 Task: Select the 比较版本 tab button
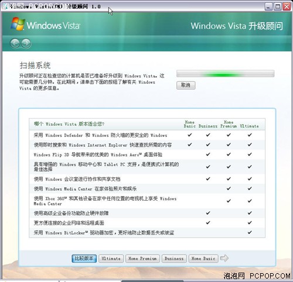tap(84, 259)
